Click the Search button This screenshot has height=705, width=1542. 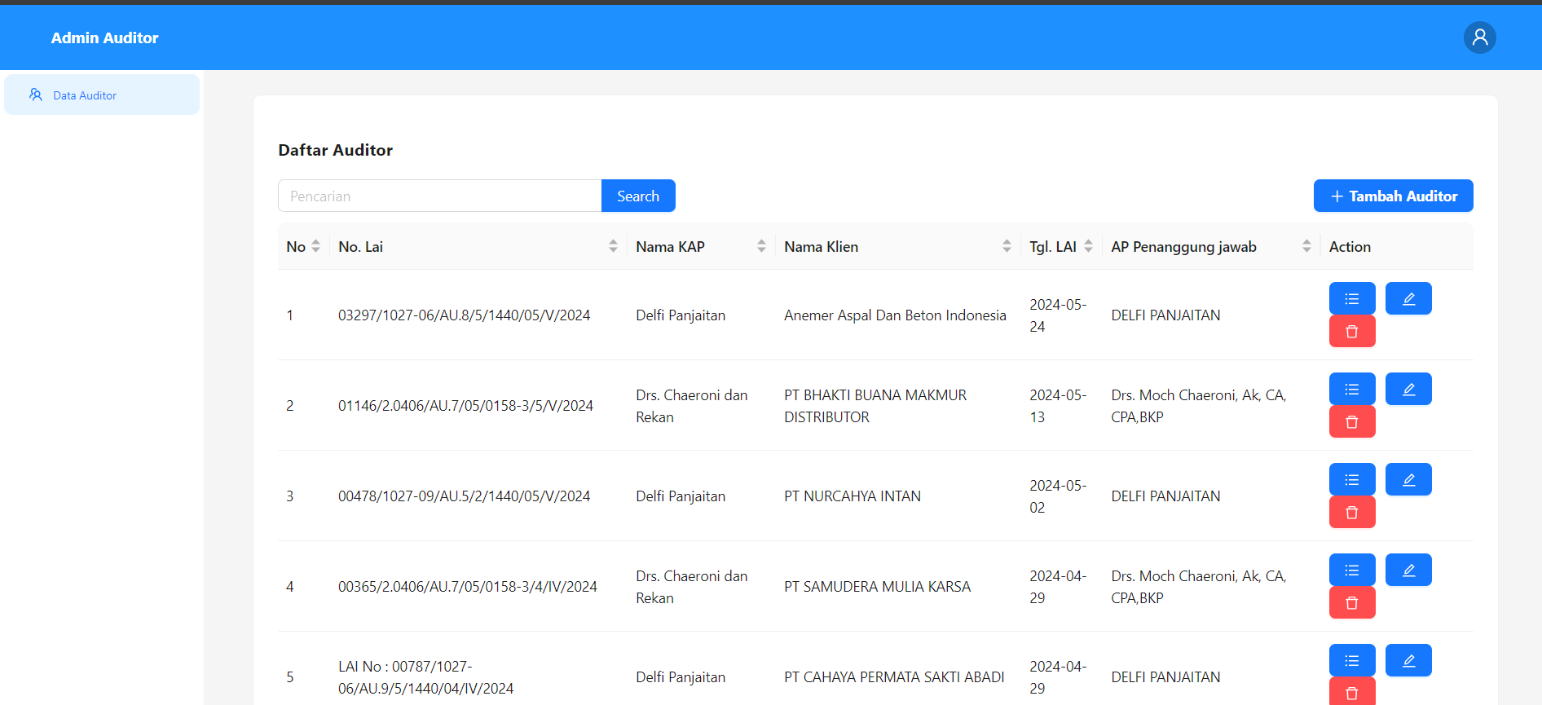pyautogui.click(x=637, y=196)
